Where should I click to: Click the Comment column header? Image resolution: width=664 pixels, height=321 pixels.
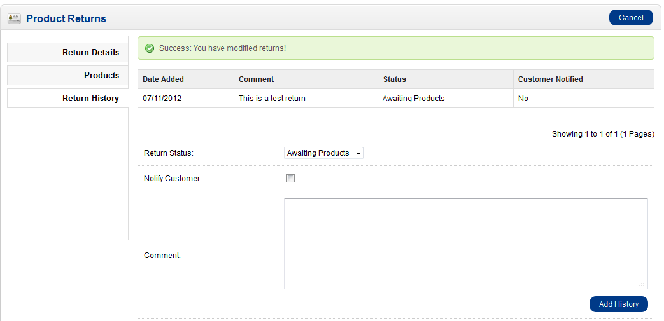pos(256,79)
